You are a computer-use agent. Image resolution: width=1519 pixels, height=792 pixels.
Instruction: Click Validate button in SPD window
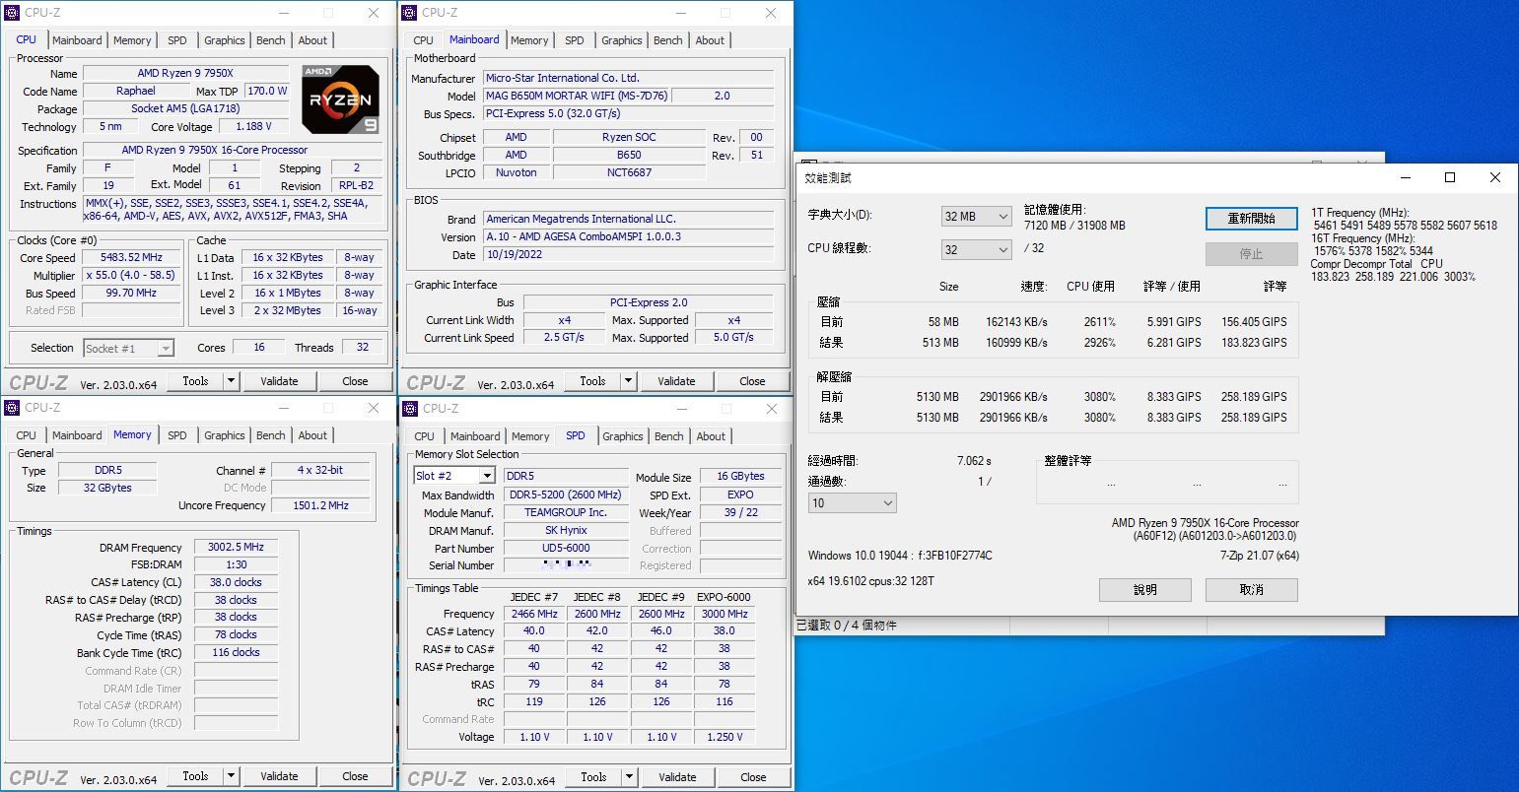[676, 777]
